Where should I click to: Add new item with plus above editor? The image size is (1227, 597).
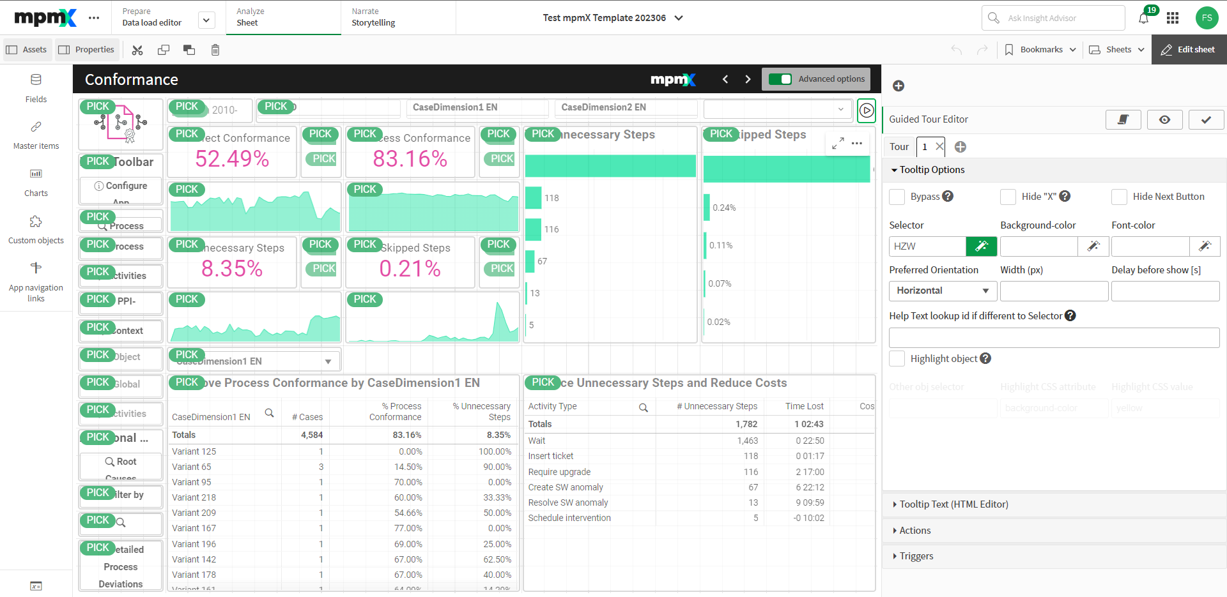click(x=899, y=86)
